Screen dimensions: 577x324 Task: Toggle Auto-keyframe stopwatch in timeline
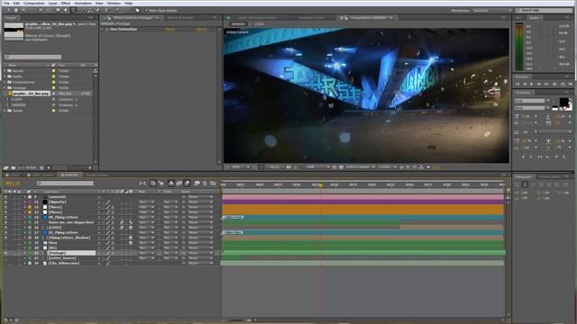coord(205,183)
